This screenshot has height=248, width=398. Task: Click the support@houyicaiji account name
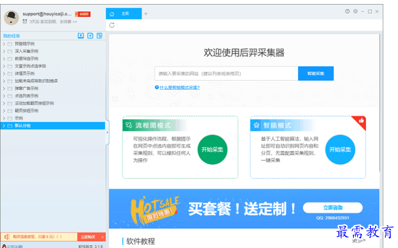click(47, 14)
